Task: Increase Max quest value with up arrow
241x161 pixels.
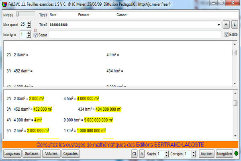Action: click(29, 23)
